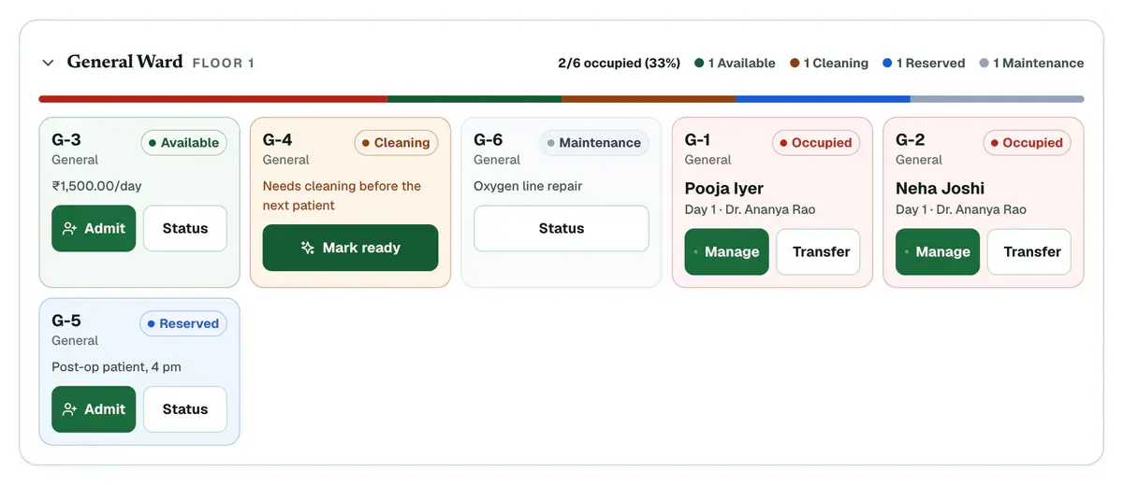Click the red occupied segment of occupancy bar
The width and height of the screenshot is (1123, 485).
pyautogui.click(x=212, y=99)
